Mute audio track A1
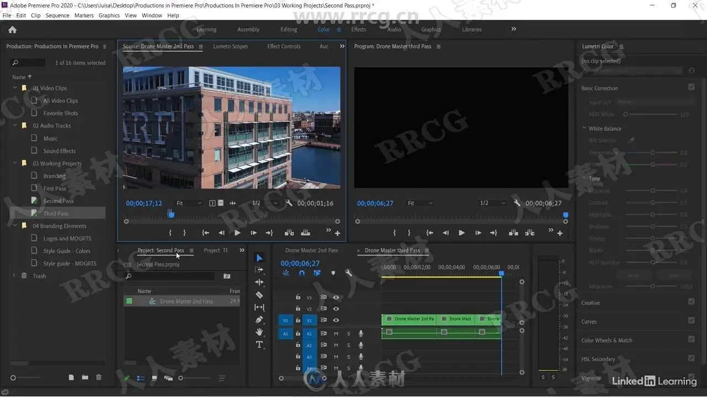 (336, 334)
